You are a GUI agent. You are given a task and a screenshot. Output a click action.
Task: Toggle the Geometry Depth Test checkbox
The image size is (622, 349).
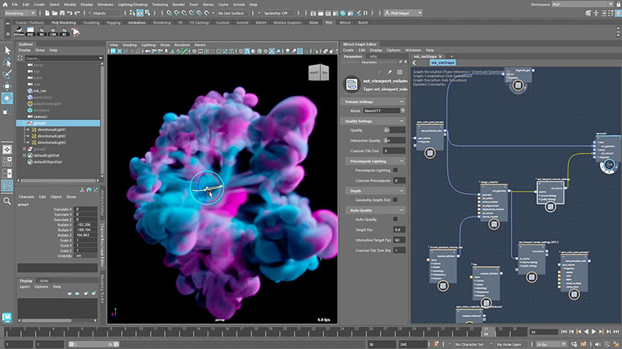tap(397, 199)
